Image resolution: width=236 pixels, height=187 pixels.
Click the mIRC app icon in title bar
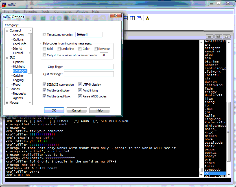tap(4, 5)
